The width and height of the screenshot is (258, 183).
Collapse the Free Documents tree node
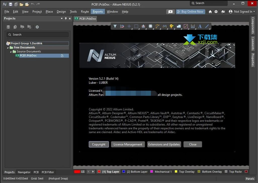pos(8,48)
